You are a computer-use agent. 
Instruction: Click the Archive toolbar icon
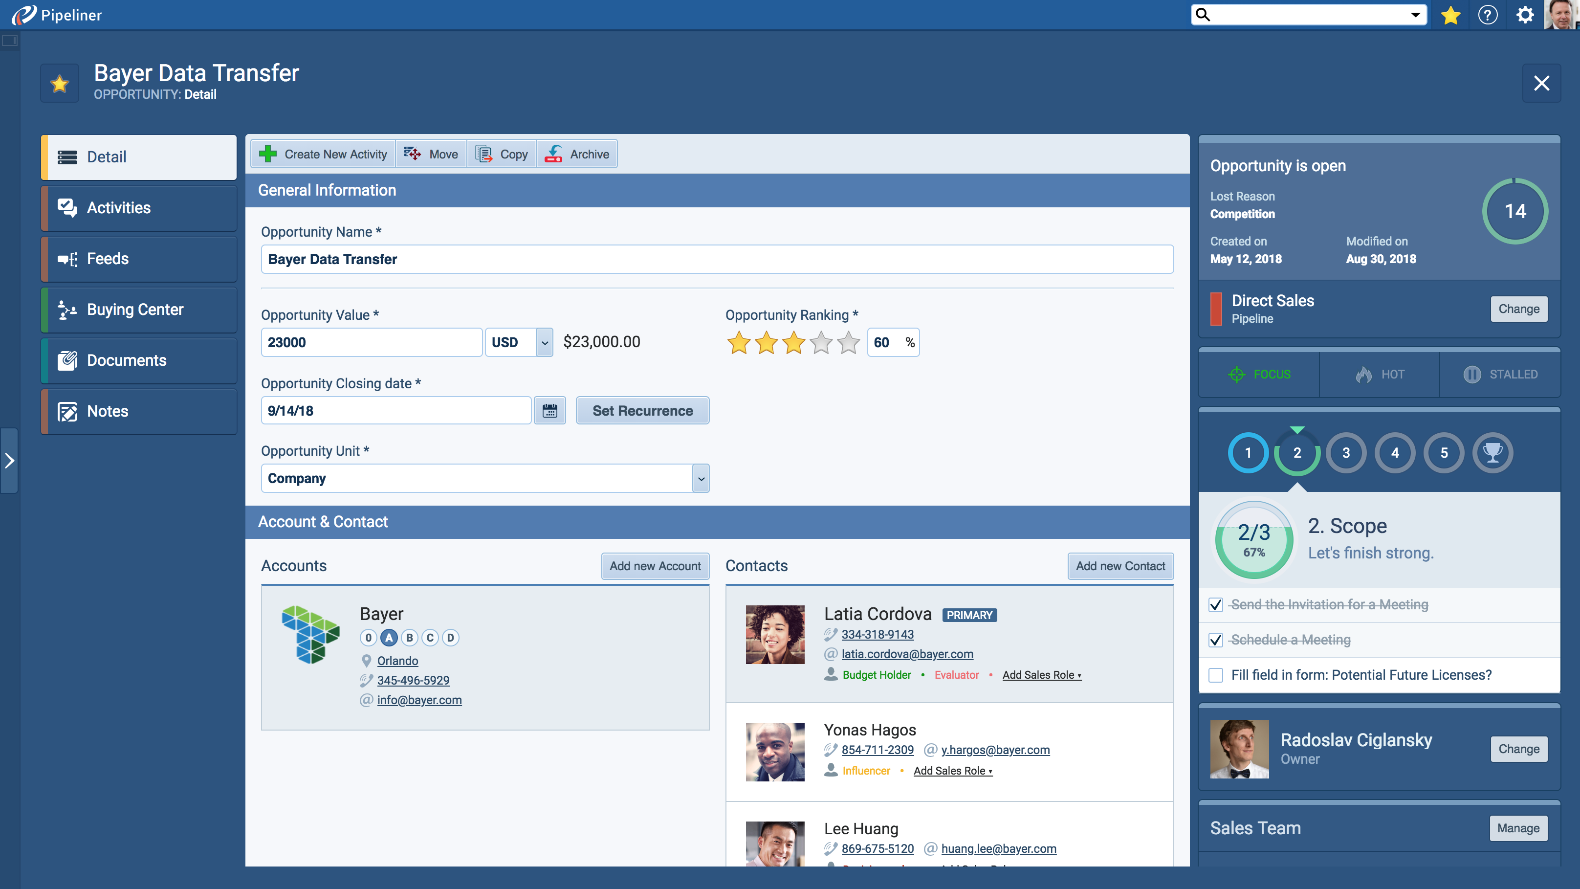(553, 154)
